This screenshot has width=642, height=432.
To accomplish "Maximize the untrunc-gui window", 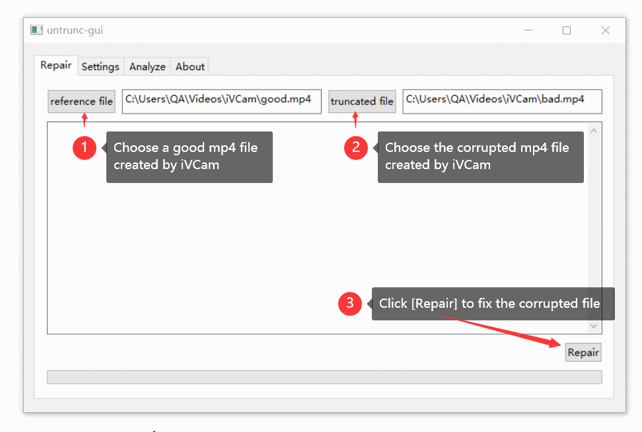I will coord(567,30).
